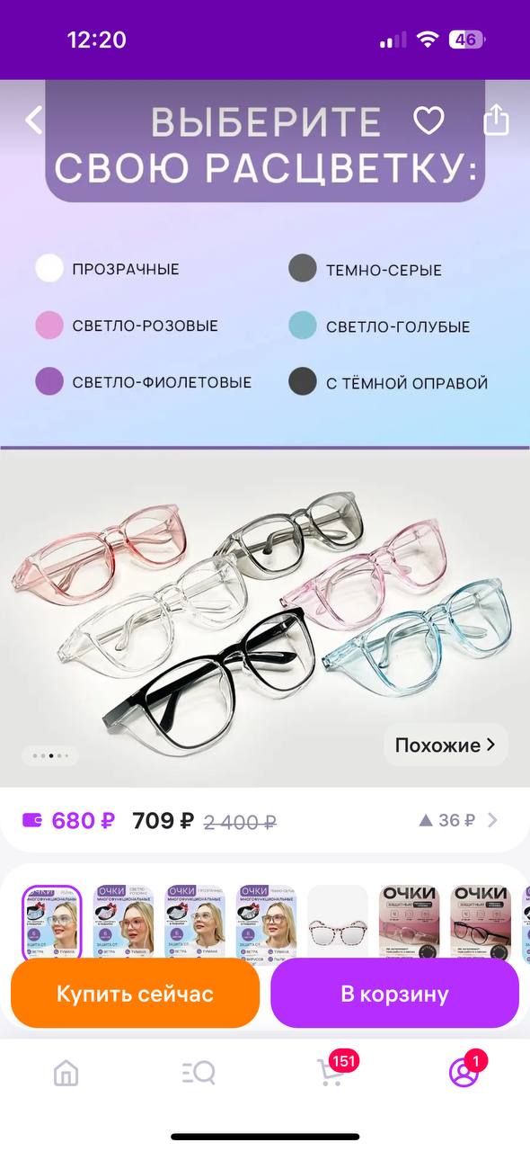Choose the leopard frame glasses thumbnail
The height and width of the screenshot is (1151, 530).
click(x=338, y=923)
